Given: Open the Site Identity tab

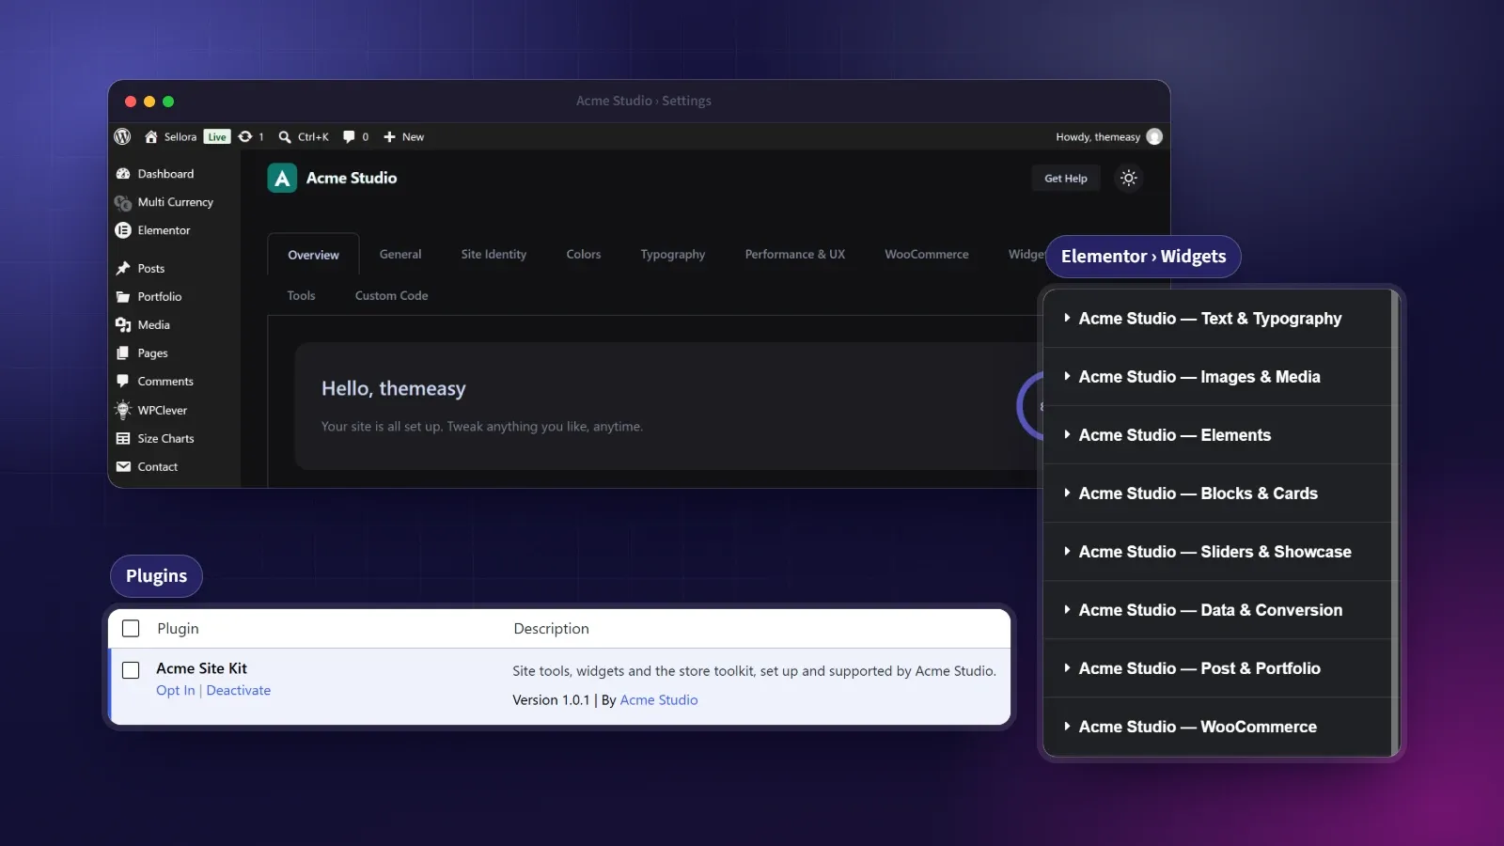Looking at the screenshot, I should pyautogui.click(x=493, y=255).
